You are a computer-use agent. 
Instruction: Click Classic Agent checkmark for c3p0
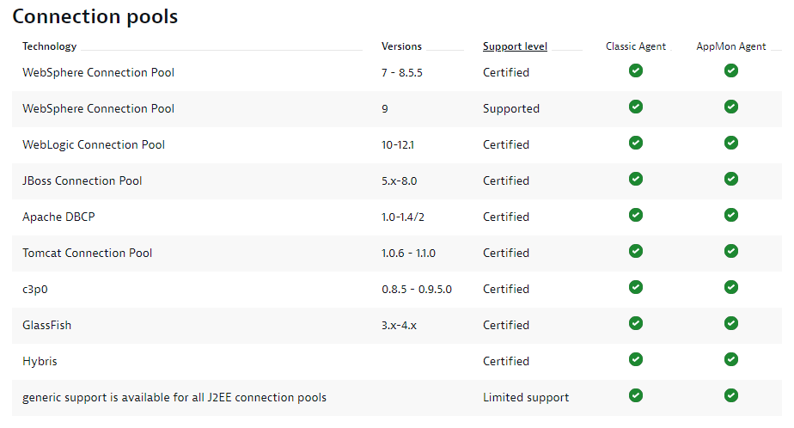pos(636,287)
